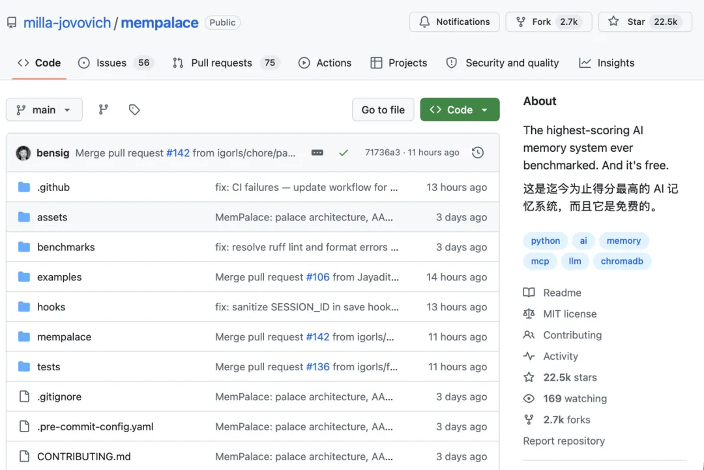Image resolution: width=704 pixels, height=470 pixels.
Task: Click the chromadb topic tag
Action: click(x=622, y=261)
